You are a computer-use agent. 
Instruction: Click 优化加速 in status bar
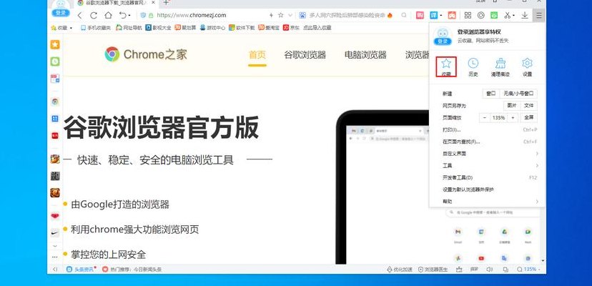(x=400, y=270)
